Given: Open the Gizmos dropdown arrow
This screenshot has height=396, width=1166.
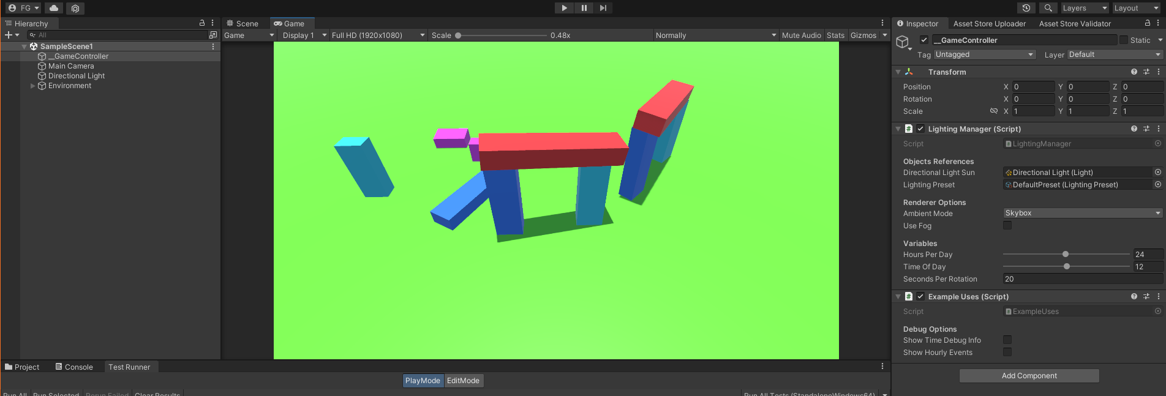Looking at the screenshot, I should (x=885, y=35).
